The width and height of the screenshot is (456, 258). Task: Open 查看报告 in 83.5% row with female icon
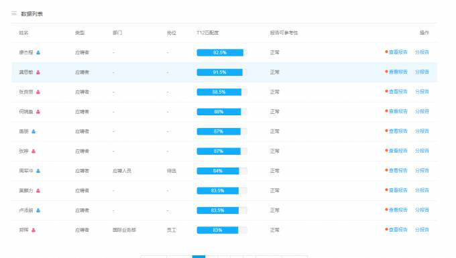(398, 190)
